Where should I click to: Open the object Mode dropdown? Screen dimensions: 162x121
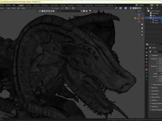click(x=3, y=8)
